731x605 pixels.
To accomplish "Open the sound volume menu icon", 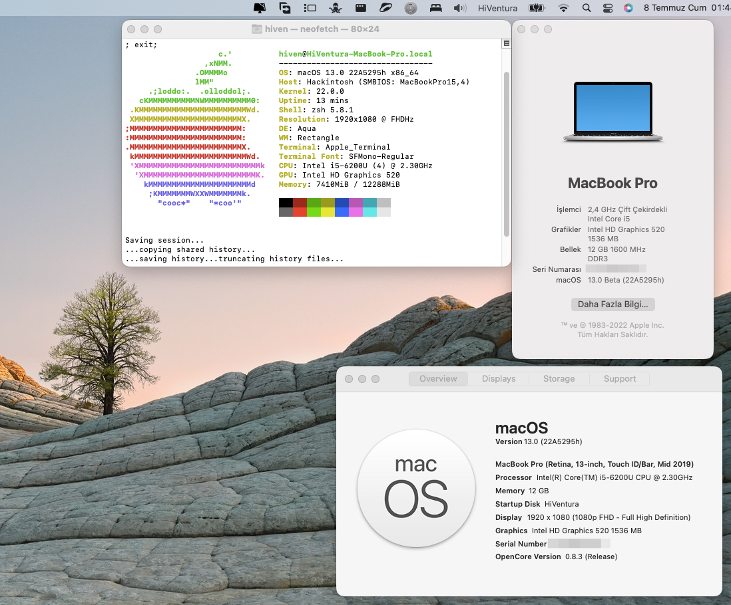I will [459, 8].
